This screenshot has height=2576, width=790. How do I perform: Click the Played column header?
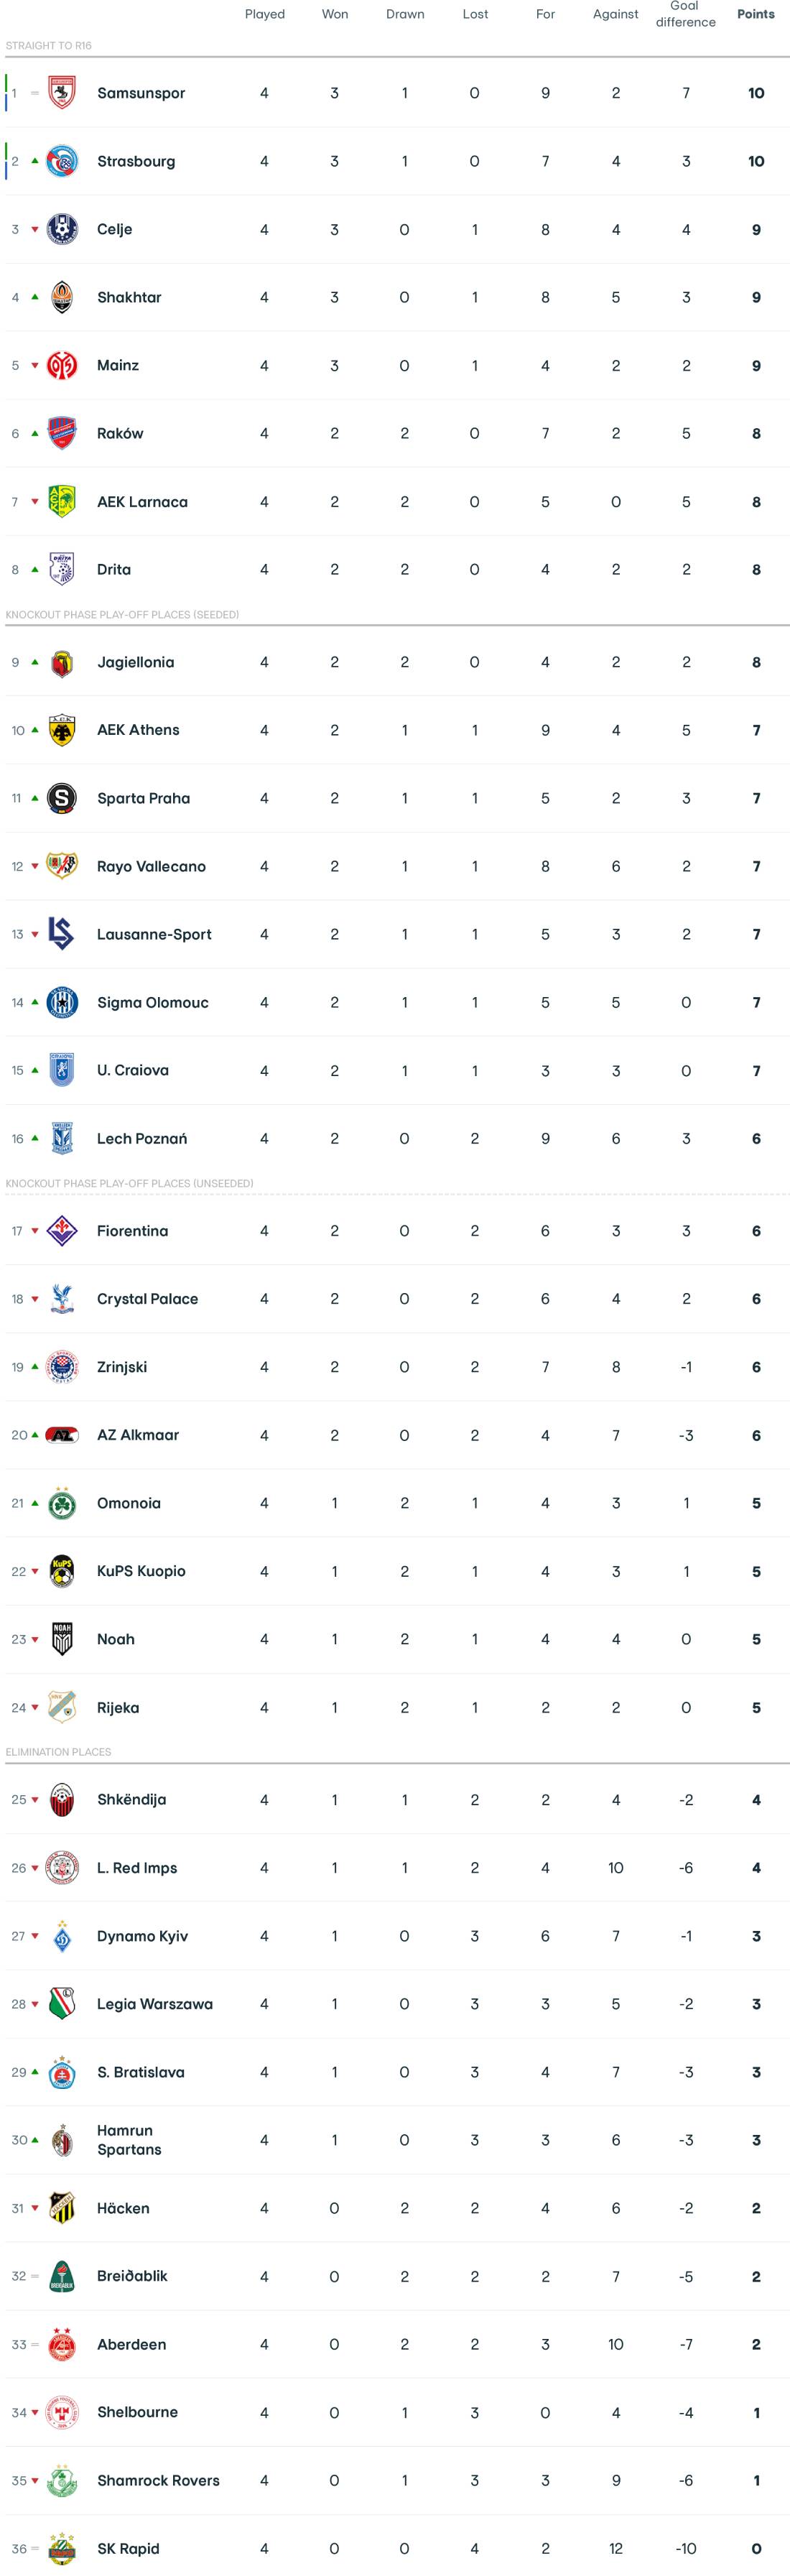(x=264, y=14)
